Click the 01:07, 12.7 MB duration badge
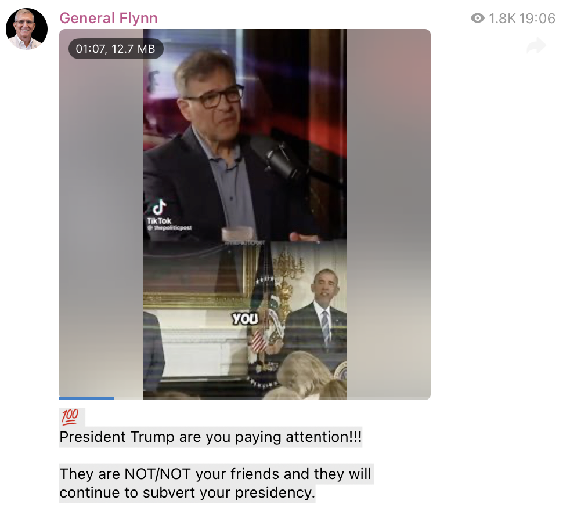The image size is (570, 508). coord(116,49)
